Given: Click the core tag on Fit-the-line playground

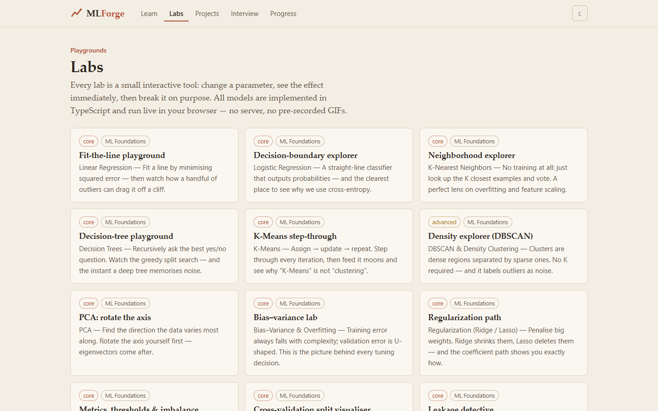Looking at the screenshot, I should [x=89, y=142].
